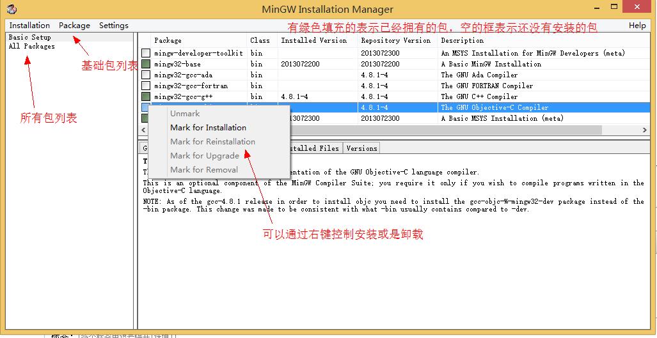Click Mark for Removal menu entry
657x338 pixels.
click(x=204, y=169)
